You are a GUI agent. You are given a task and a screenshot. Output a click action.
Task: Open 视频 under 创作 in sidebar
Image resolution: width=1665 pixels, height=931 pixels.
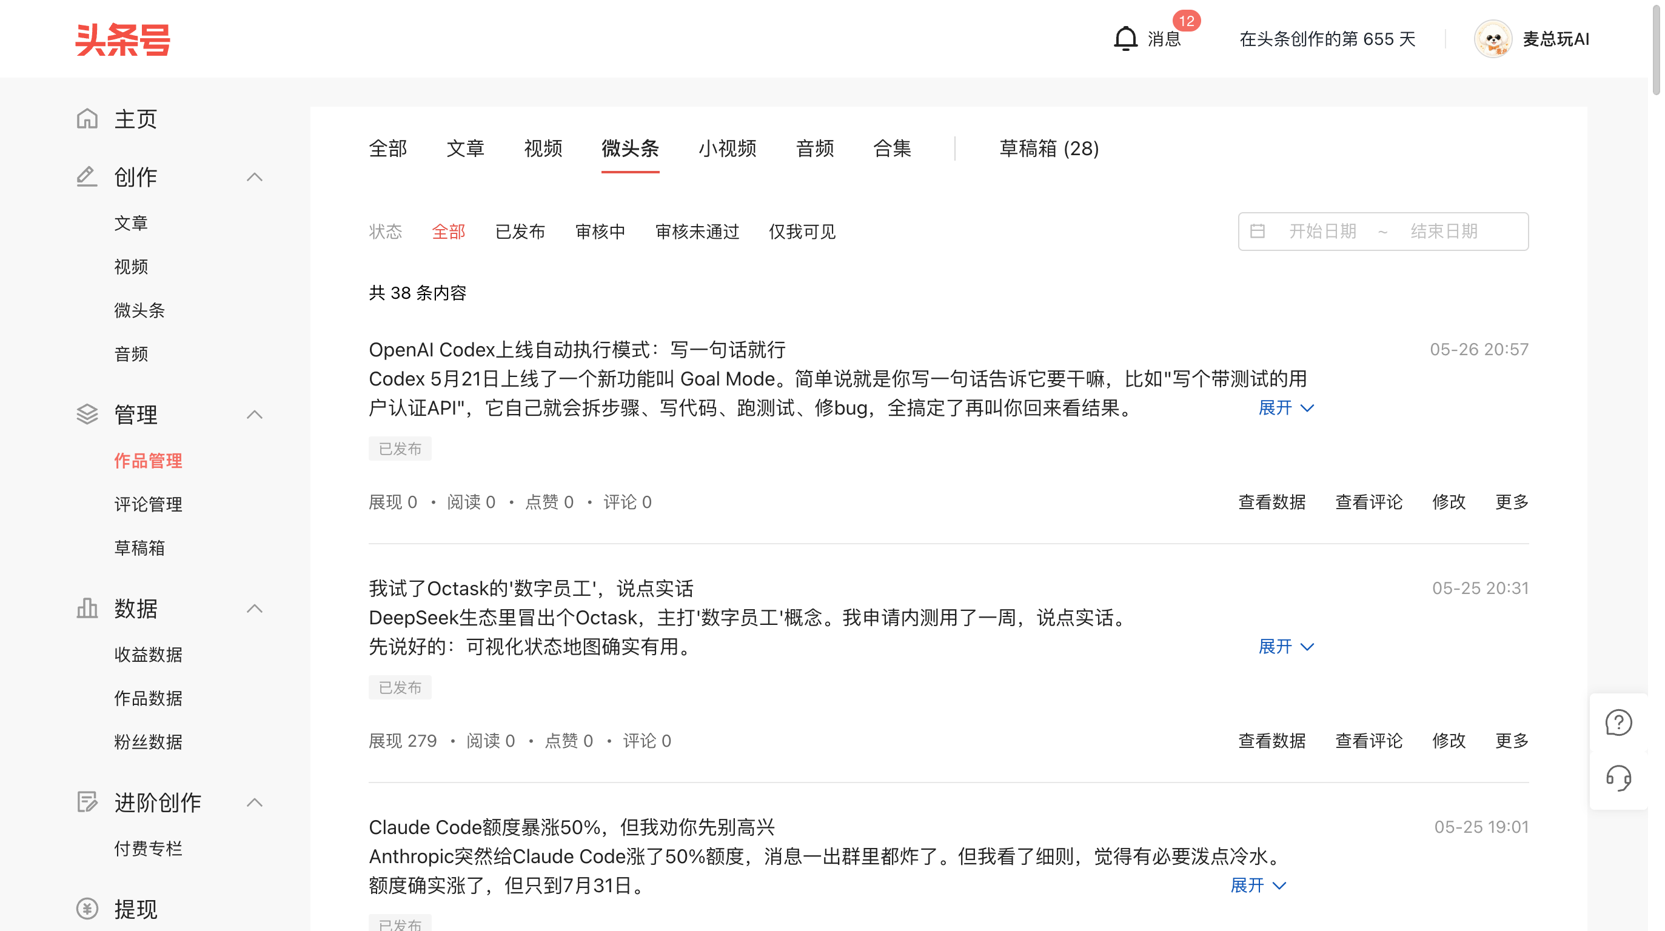(x=131, y=267)
